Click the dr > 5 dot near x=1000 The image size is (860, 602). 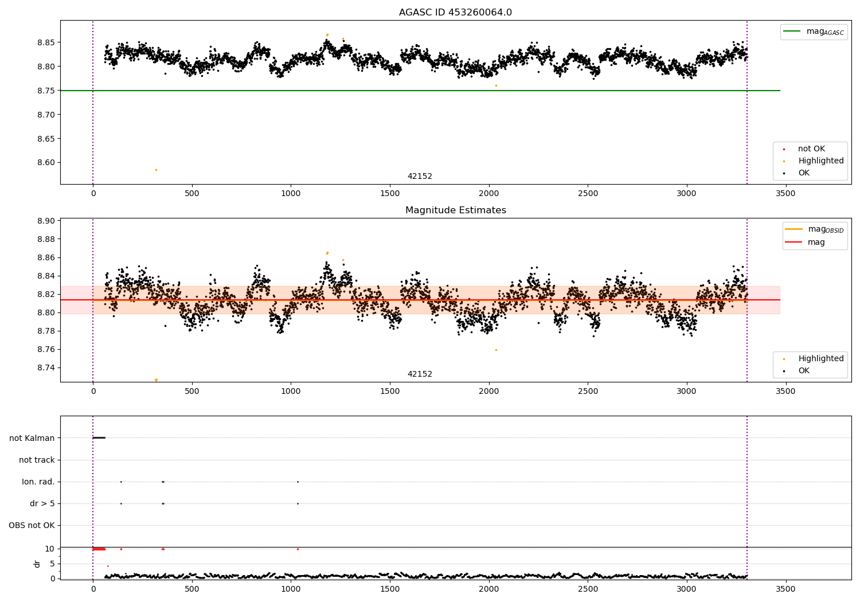(x=298, y=503)
